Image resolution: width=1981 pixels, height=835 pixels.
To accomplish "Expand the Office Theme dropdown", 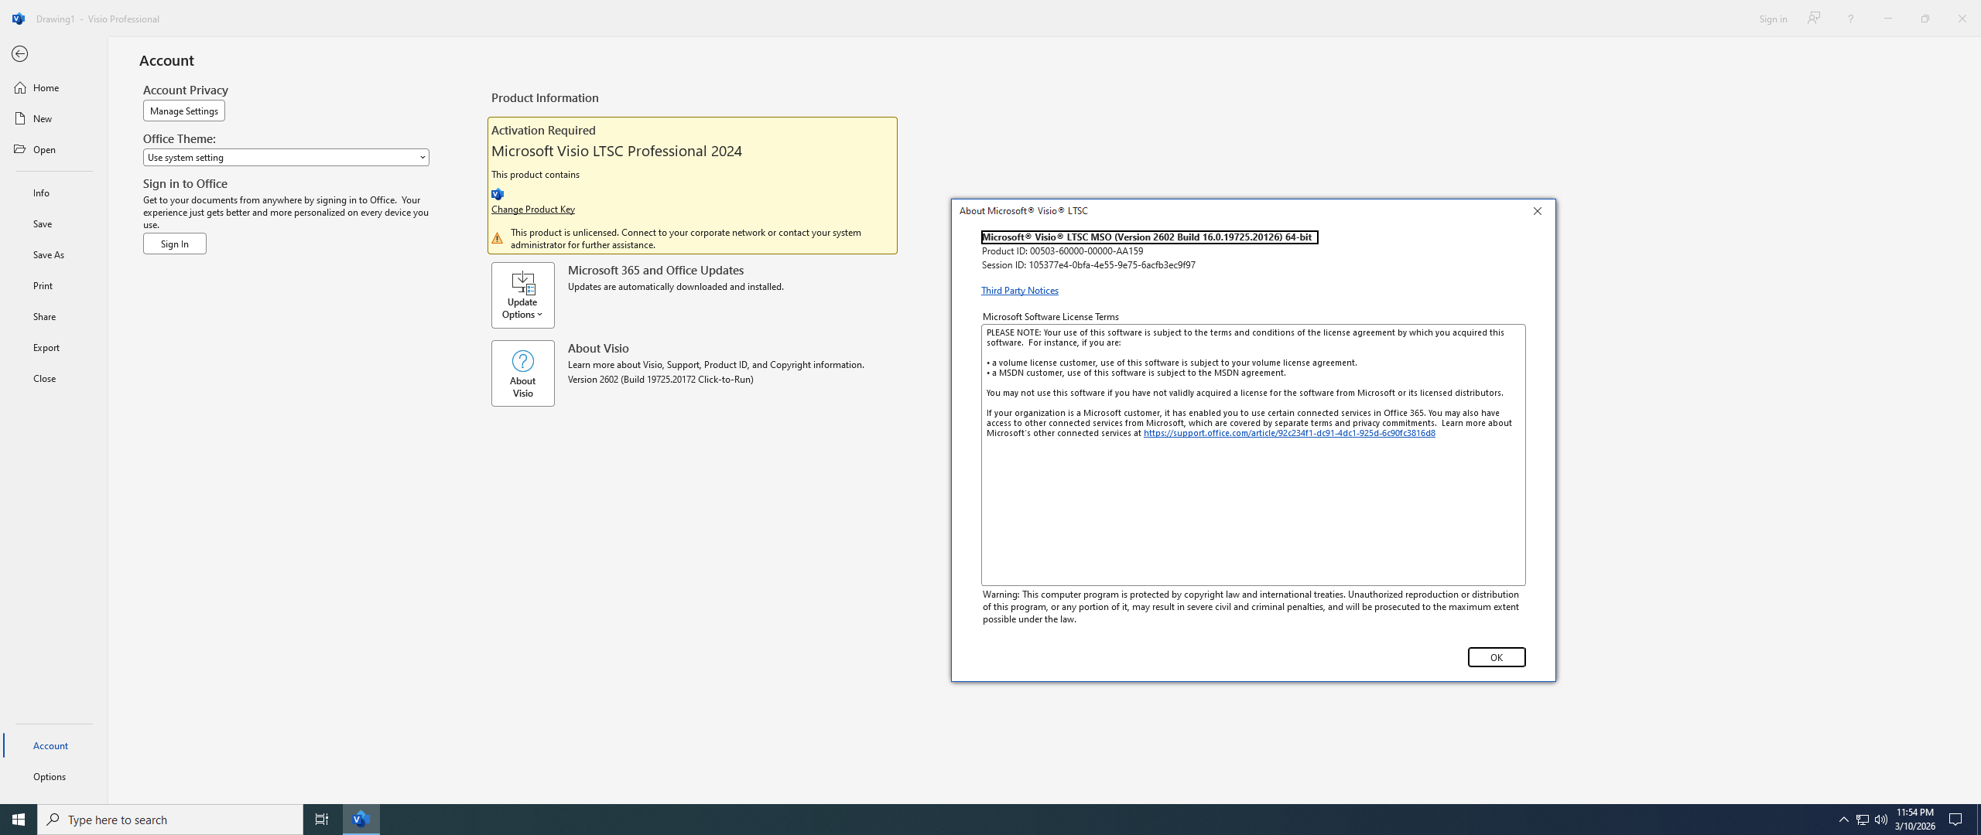I will click(286, 157).
